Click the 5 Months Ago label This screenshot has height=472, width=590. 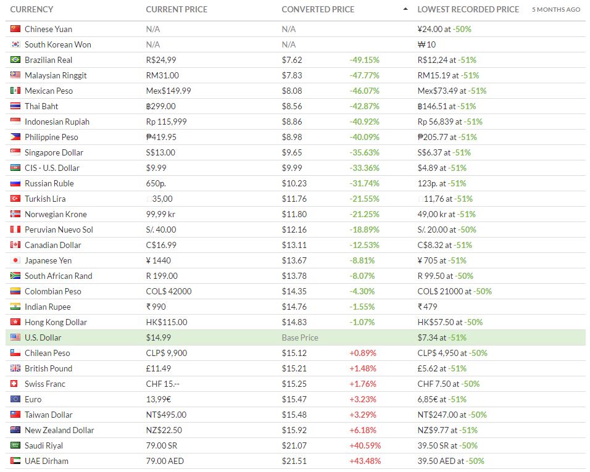point(556,10)
